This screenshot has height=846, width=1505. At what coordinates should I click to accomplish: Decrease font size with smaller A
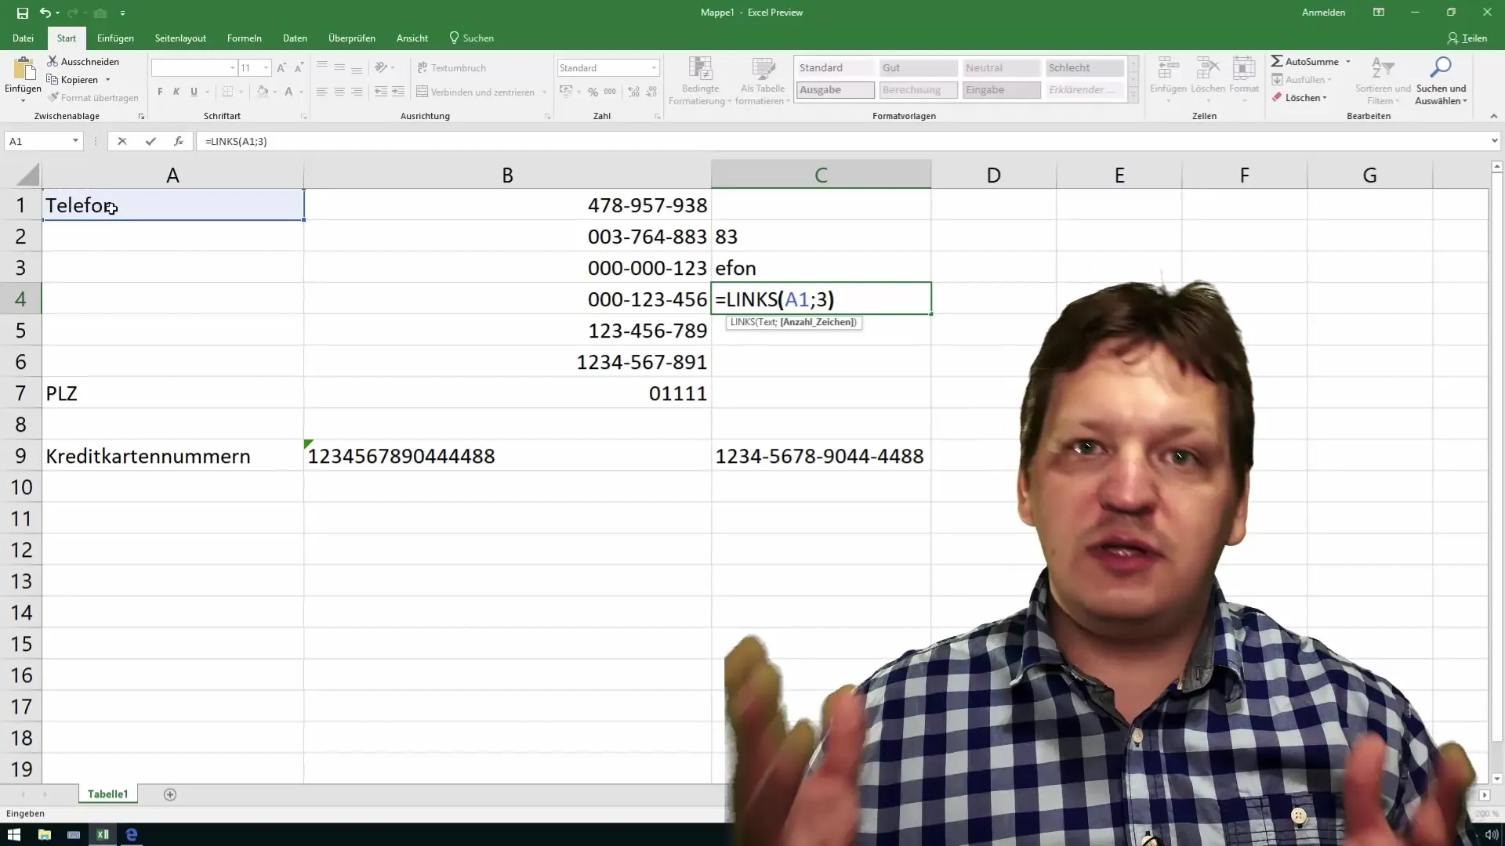[299, 68]
